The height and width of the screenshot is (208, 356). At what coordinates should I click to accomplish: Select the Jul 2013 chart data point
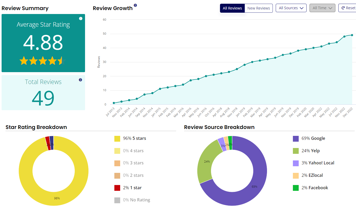[x=114, y=103]
